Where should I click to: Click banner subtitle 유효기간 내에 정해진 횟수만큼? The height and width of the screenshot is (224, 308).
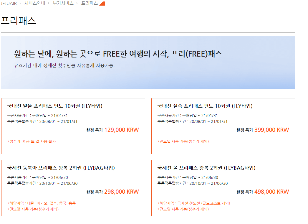(x=64, y=65)
